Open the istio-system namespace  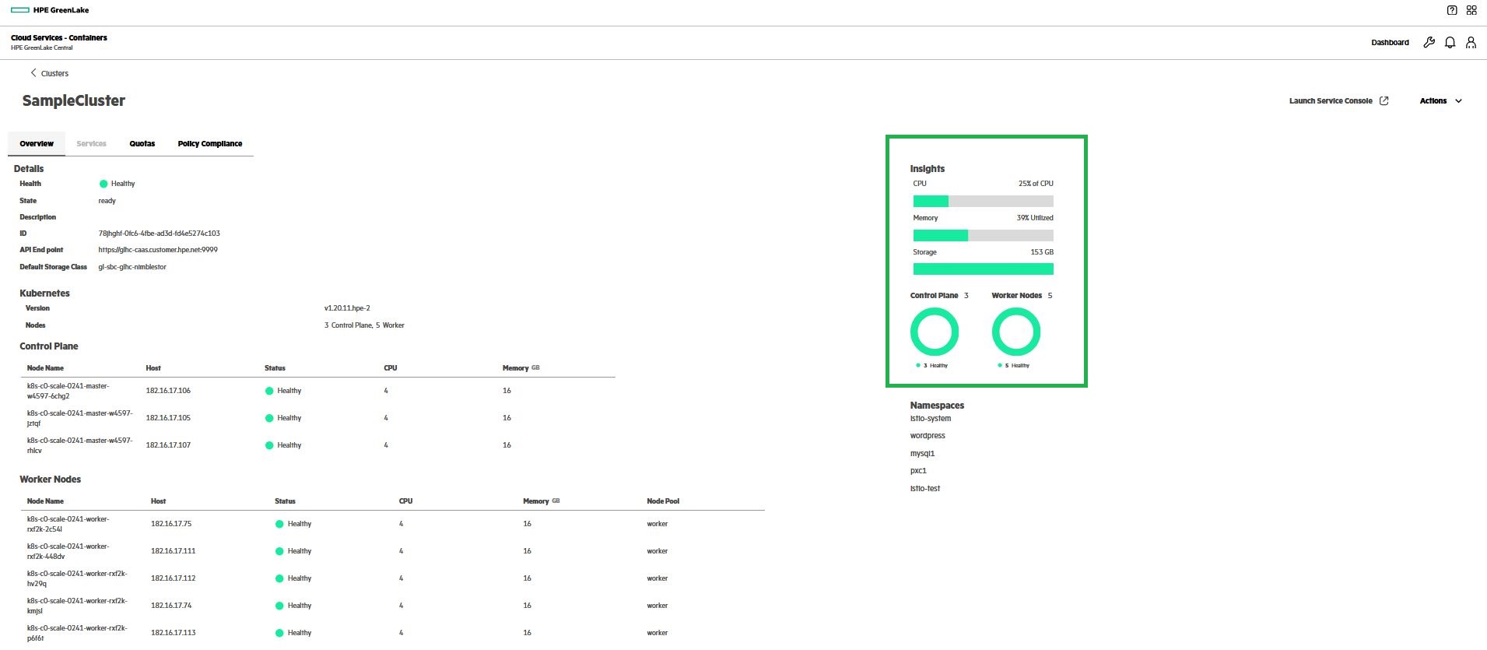[x=931, y=419]
